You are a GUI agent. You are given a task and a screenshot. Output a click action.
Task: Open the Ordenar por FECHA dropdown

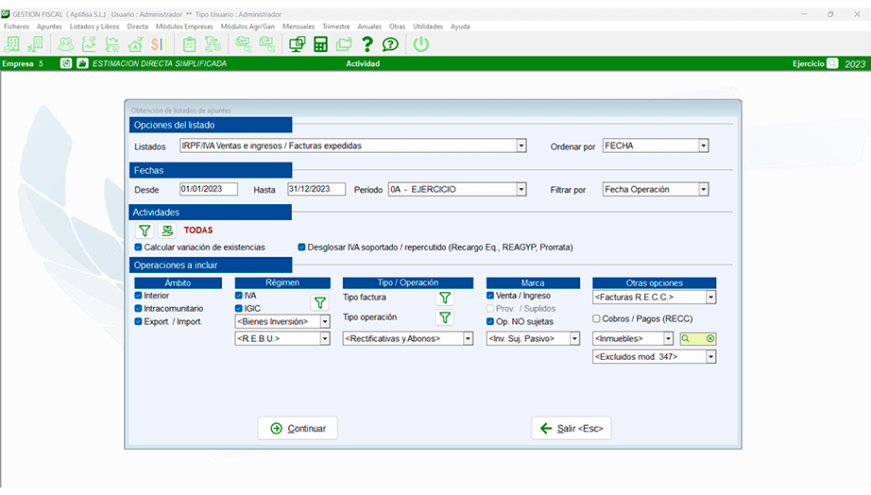(x=703, y=146)
